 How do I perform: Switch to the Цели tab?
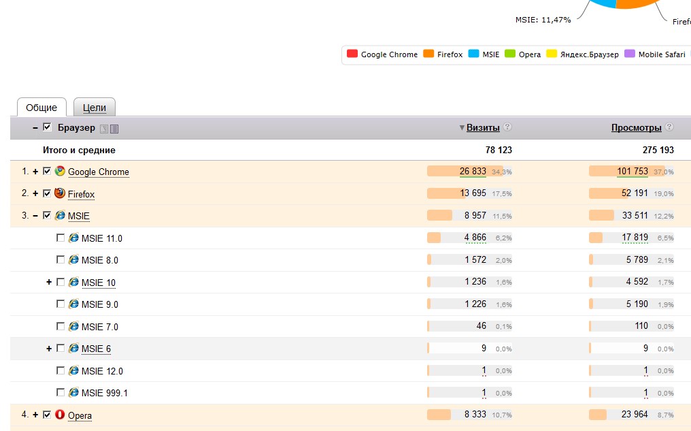[95, 107]
